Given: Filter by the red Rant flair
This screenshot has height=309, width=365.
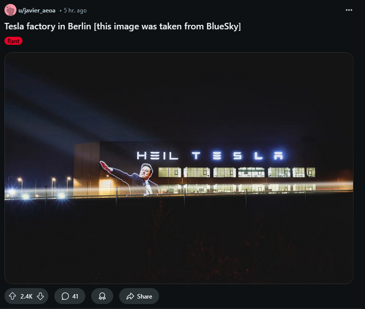Looking at the screenshot, I should (13, 41).
